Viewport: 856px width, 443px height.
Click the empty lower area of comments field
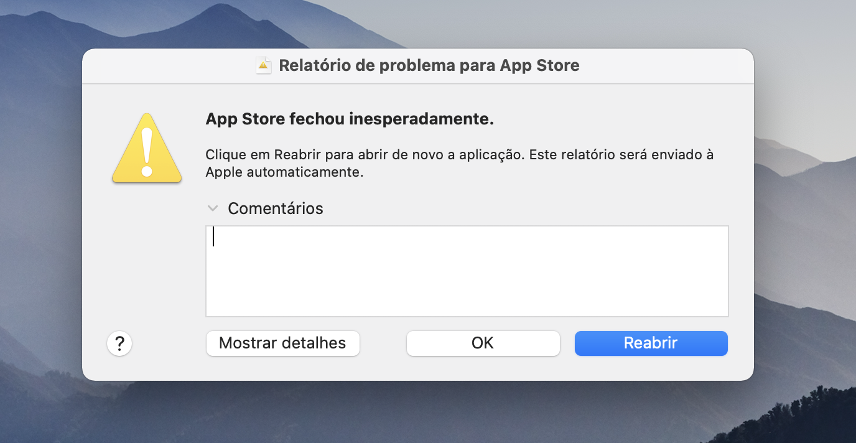point(467,292)
